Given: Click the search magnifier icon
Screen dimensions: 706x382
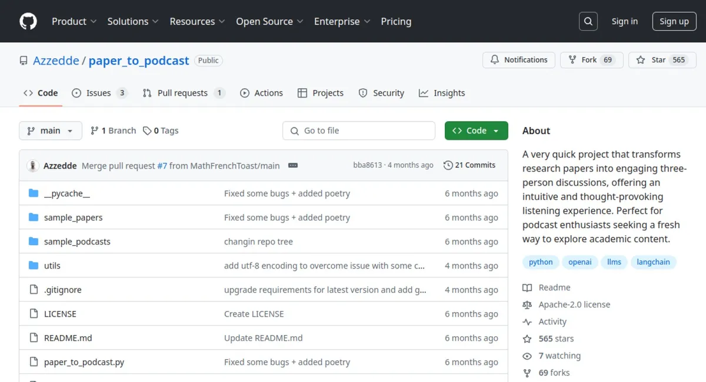Looking at the screenshot, I should [x=588, y=21].
